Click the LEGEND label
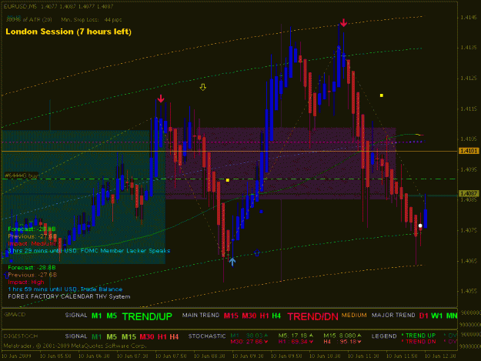Screen dimensions: 481x361 pos(384,336)
